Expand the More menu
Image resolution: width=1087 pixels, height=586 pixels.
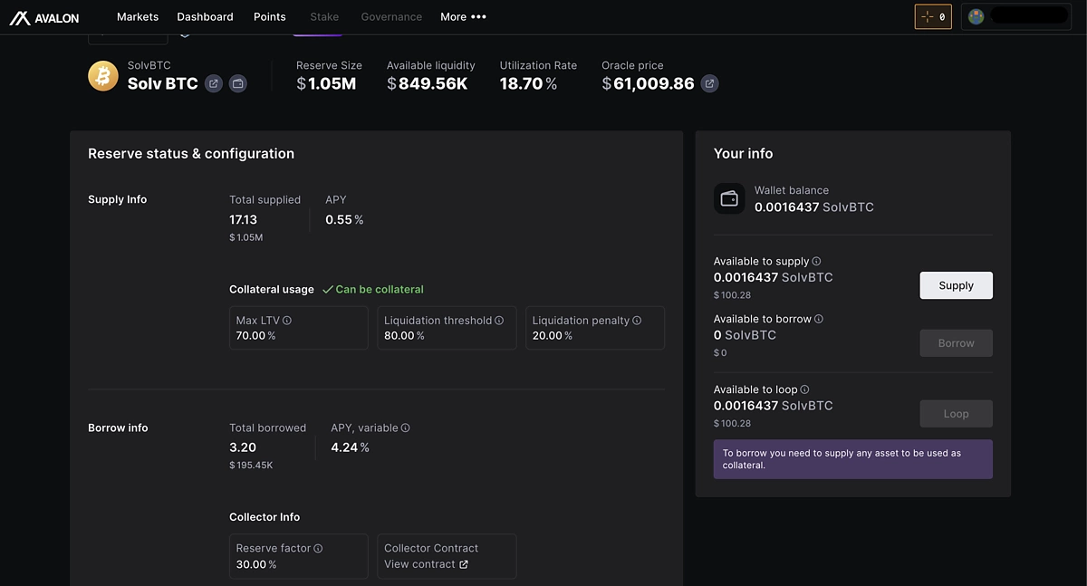pyautogui.click(x=464, y=17)
